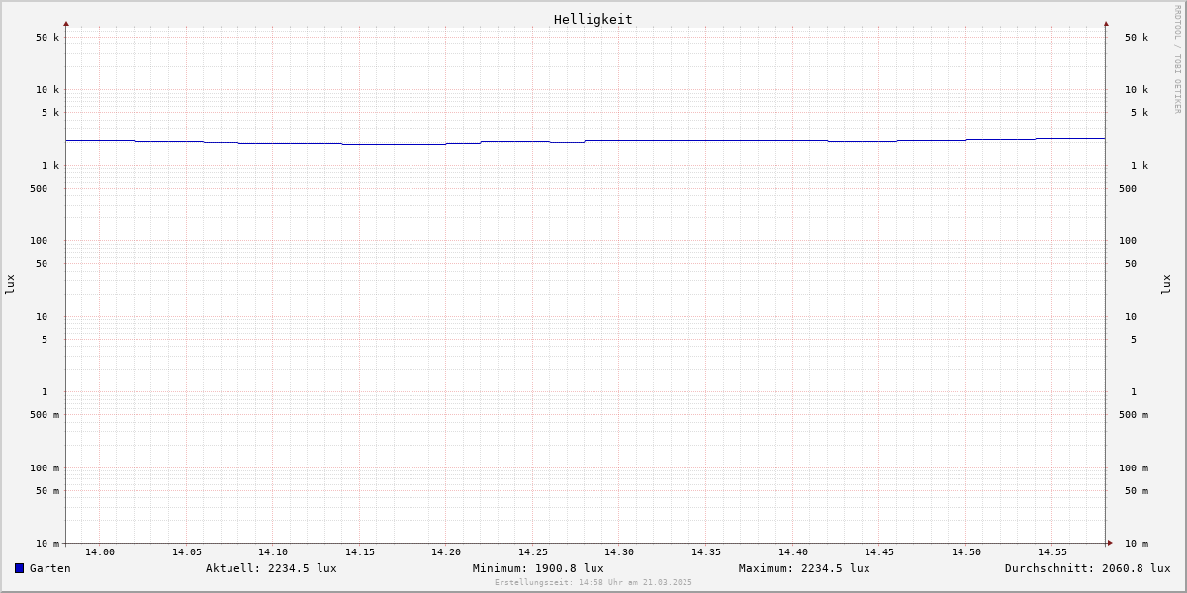
Task: Click the 14:35 time axis label
Action: pyautogui.click(x=706, y=552)
